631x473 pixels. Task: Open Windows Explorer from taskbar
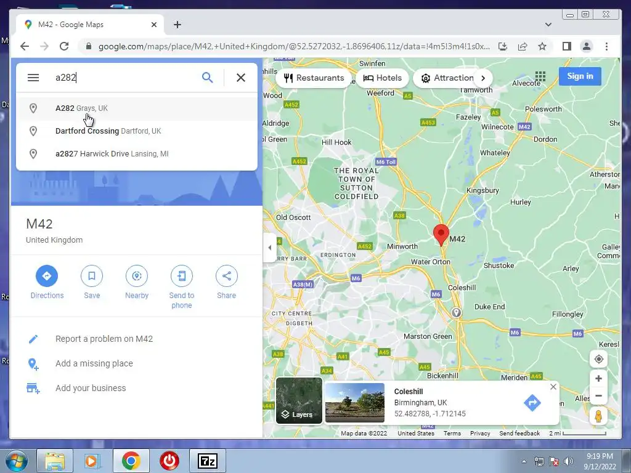55,461
